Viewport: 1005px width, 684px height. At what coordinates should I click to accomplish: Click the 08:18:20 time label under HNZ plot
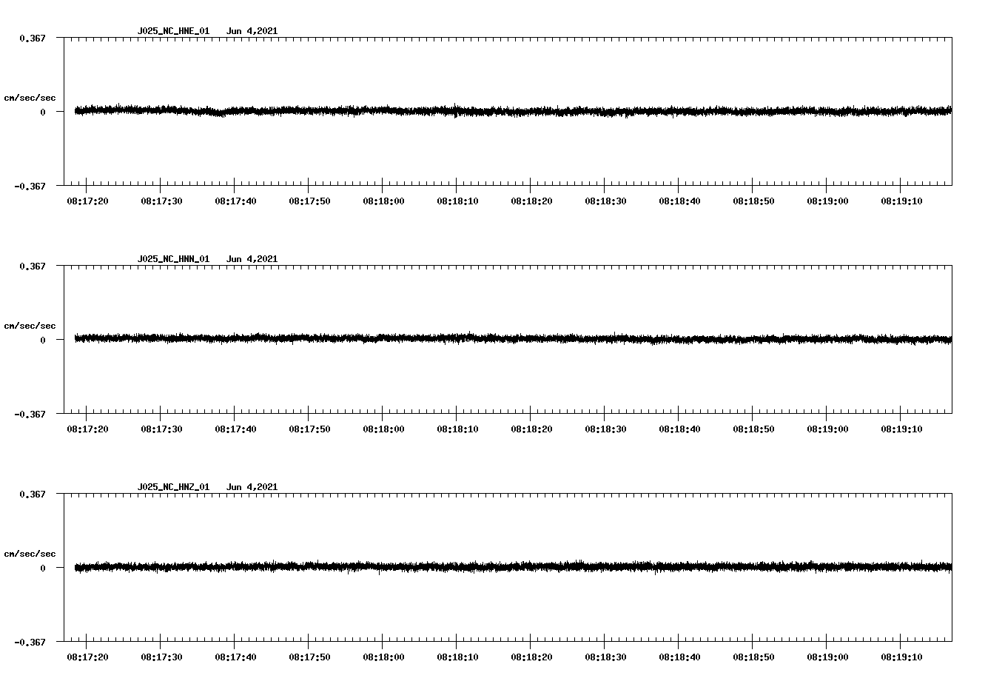click(531, 657)
